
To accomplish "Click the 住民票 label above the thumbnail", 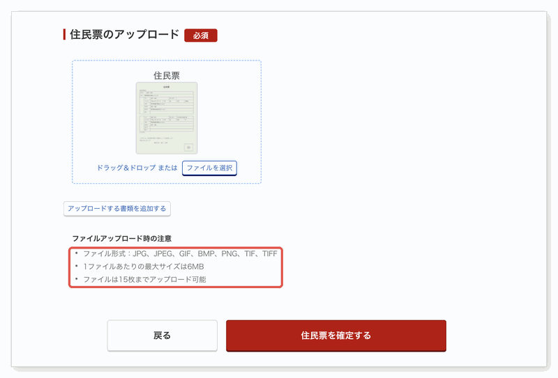I will (167, 75).
